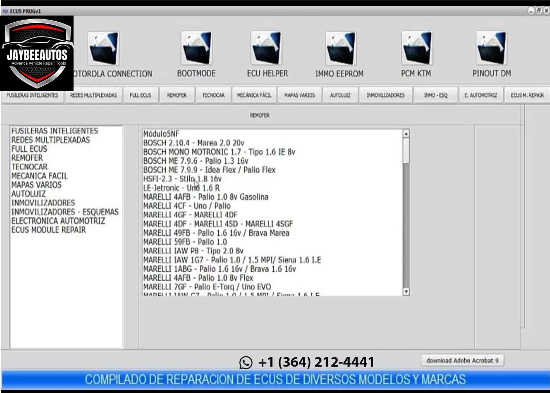Click the ECUS M. REPAIR tab button
This screenshot has width=550, height=393.
(x=527, y=95)
